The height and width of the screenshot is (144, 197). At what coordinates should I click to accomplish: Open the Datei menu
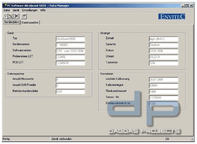click(x=7, y=10)
